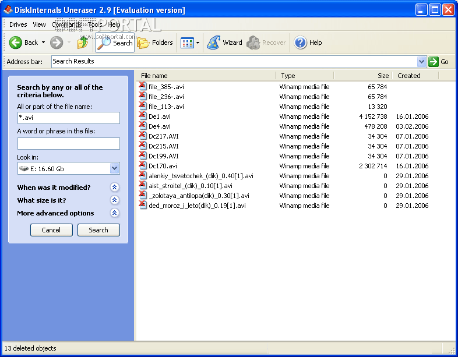The height and width of the screenshot is (357, 458).
Task: Open the view mode dropdown arrow
Action: click(x=198, y=43)
